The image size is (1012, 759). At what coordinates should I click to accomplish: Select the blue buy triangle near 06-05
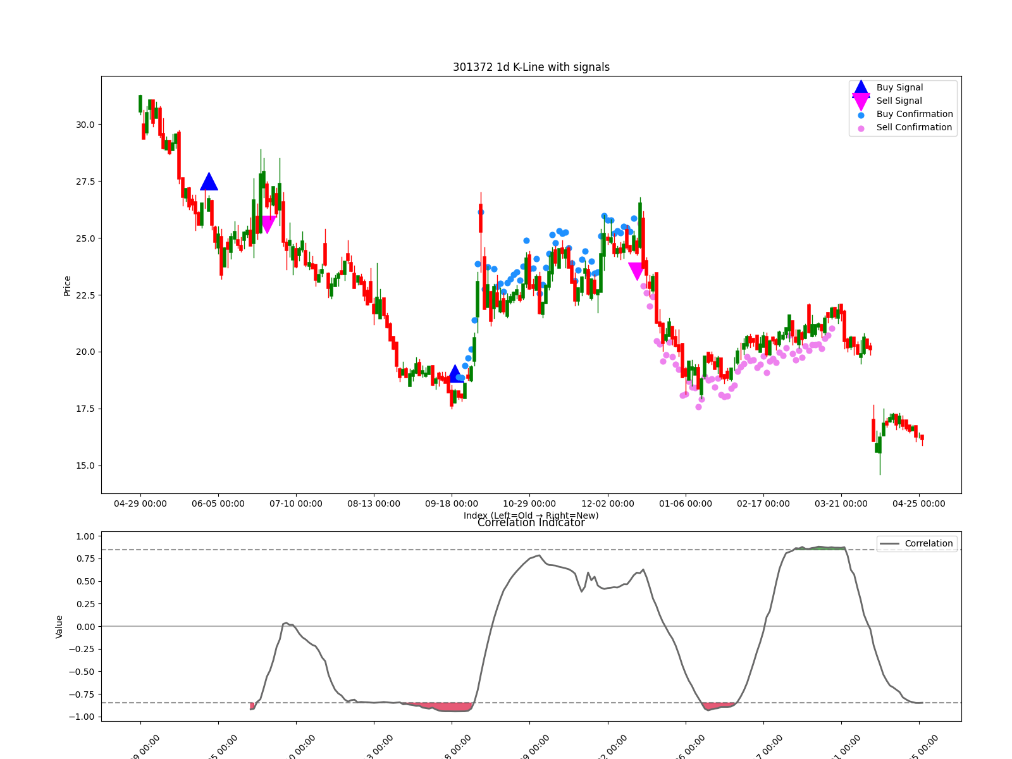pos(209,182)
